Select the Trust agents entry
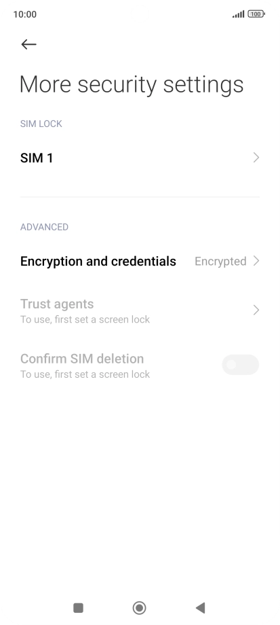This screenshot has width=280, height=625. pos(140,310)
